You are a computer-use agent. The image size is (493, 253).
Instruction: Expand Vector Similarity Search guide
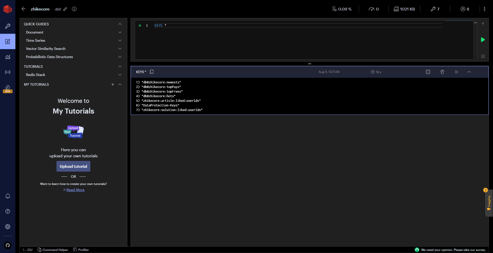[x=120, y=49]
